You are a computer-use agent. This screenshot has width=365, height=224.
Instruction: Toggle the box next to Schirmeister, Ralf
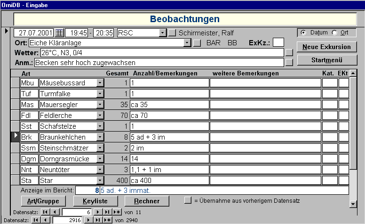(x=173, y=33)
